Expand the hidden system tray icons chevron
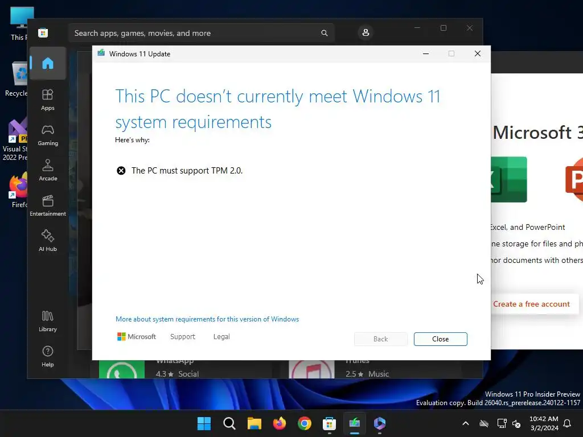Viewport: 583px width, 437px height. pyautogui.click(x=466, y=423)
